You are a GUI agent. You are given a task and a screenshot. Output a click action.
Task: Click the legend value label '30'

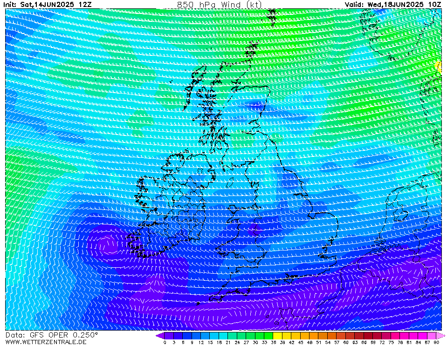pyautogui.click(x=255, y=342)
